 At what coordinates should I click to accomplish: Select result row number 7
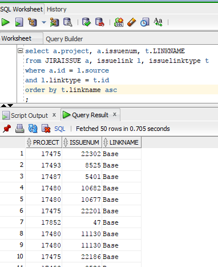[13, 222]
